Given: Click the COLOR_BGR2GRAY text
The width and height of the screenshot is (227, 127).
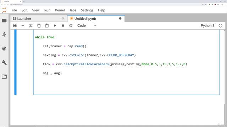Looking at the screenshot, I should (121, 55).
